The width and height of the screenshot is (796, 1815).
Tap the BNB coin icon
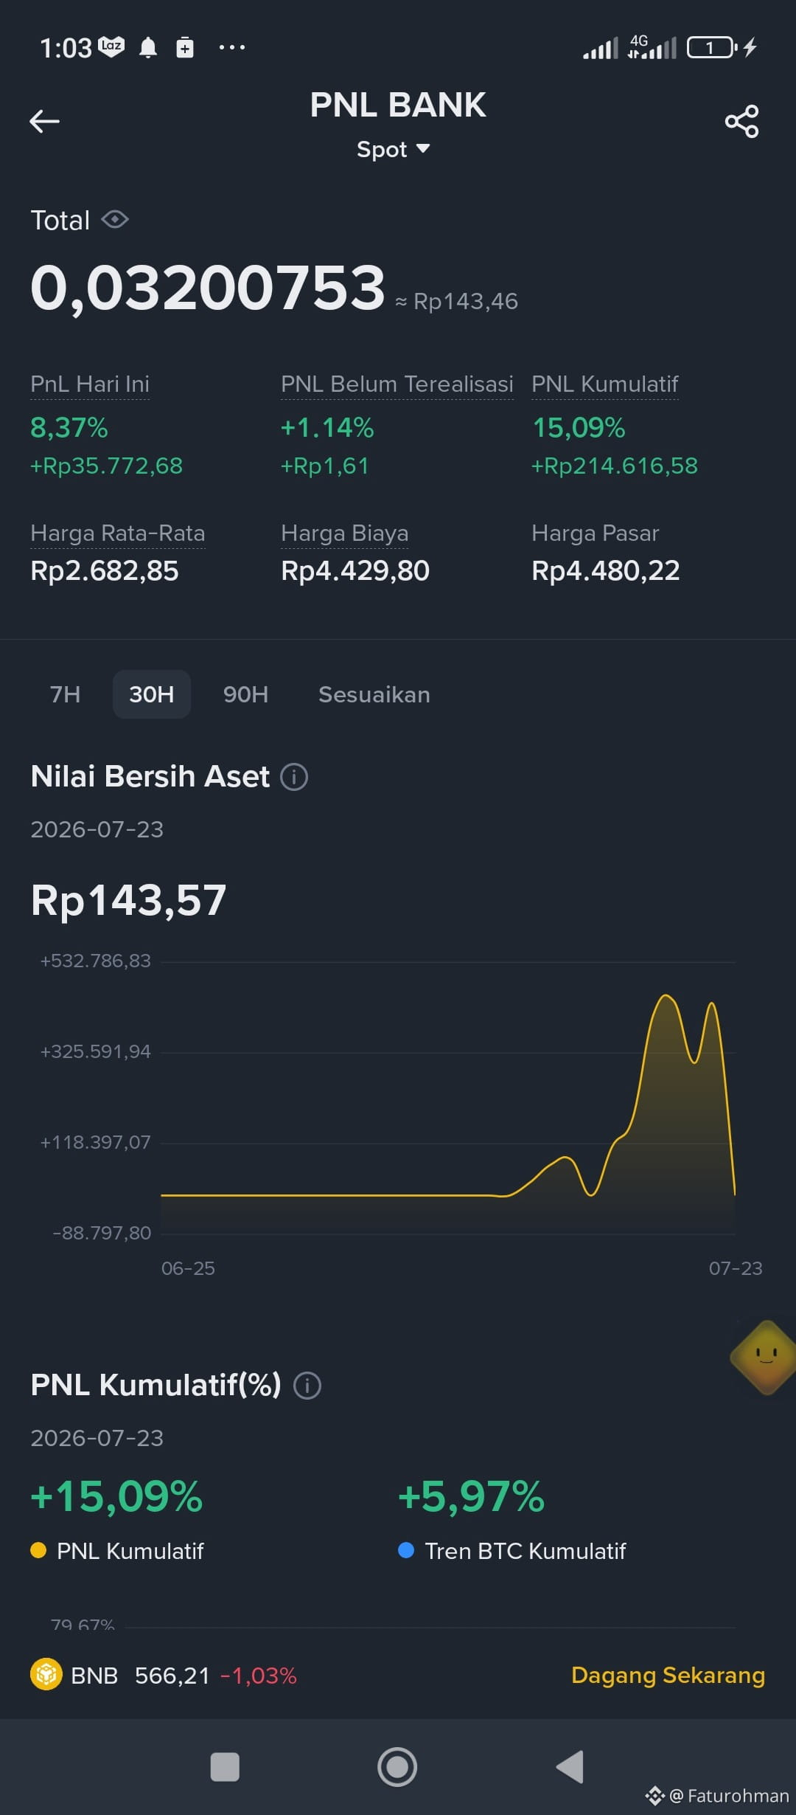46,1674
